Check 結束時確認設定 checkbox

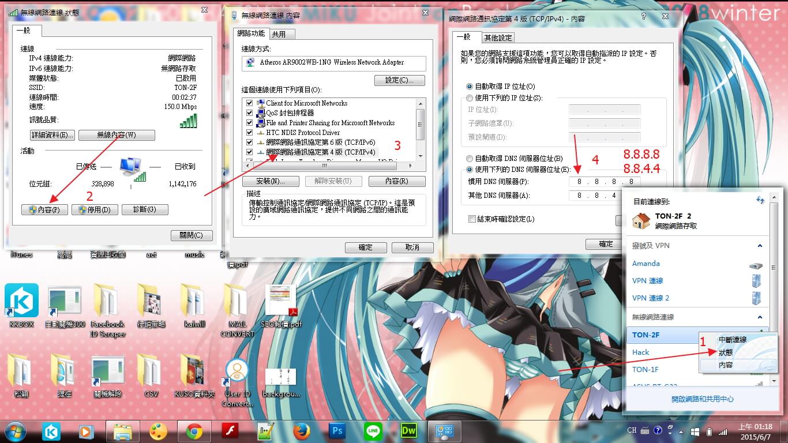pos(472,219)
